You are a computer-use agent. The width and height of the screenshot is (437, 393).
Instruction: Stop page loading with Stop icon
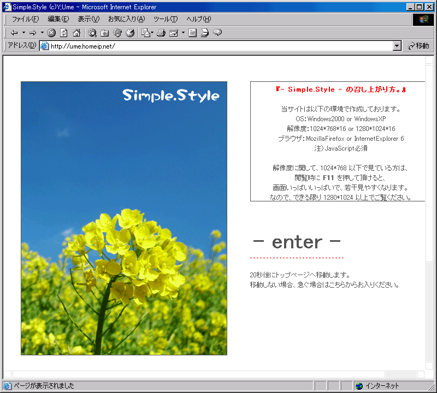click(51, 33)
